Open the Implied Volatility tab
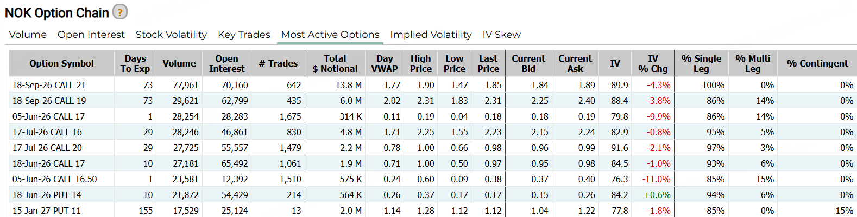The image size is (857, 217). click(431, 35)
